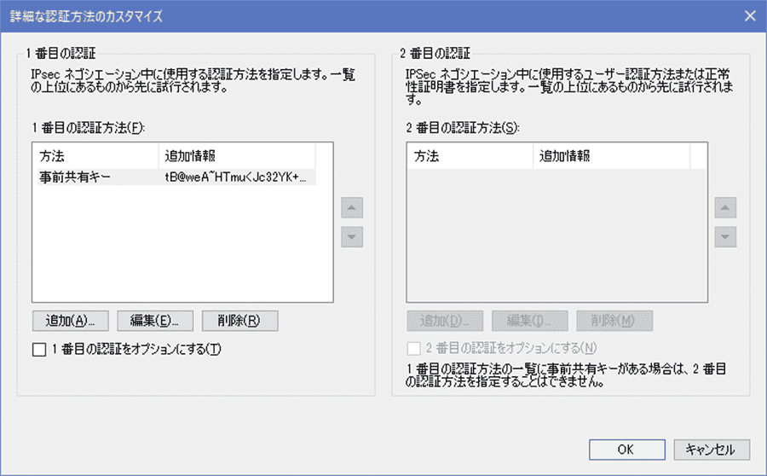Click the disabled 追加(D)... button
This screenshot has width=767, height=476.
(x=445, y=321)
